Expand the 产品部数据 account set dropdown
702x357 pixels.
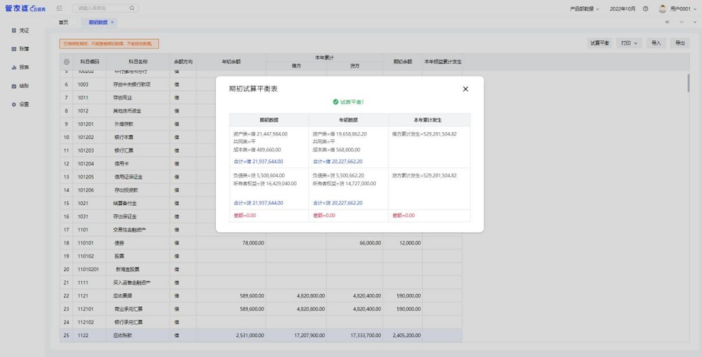click(586, 8)
